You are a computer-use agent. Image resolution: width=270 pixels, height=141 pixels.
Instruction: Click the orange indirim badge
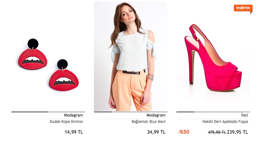pyautogui.click(x=243, y=9)
